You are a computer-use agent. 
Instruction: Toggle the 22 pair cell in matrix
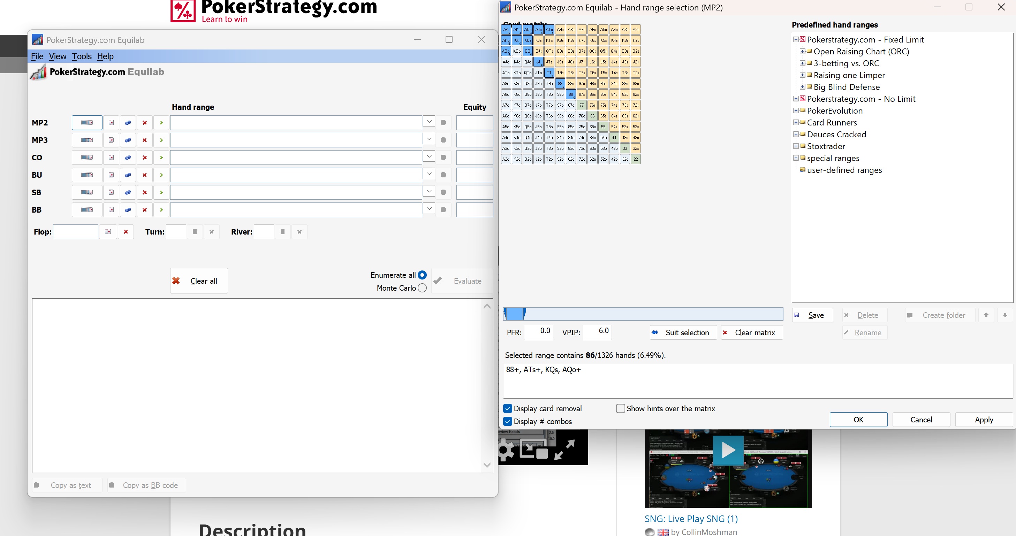[x=636, y=159]
